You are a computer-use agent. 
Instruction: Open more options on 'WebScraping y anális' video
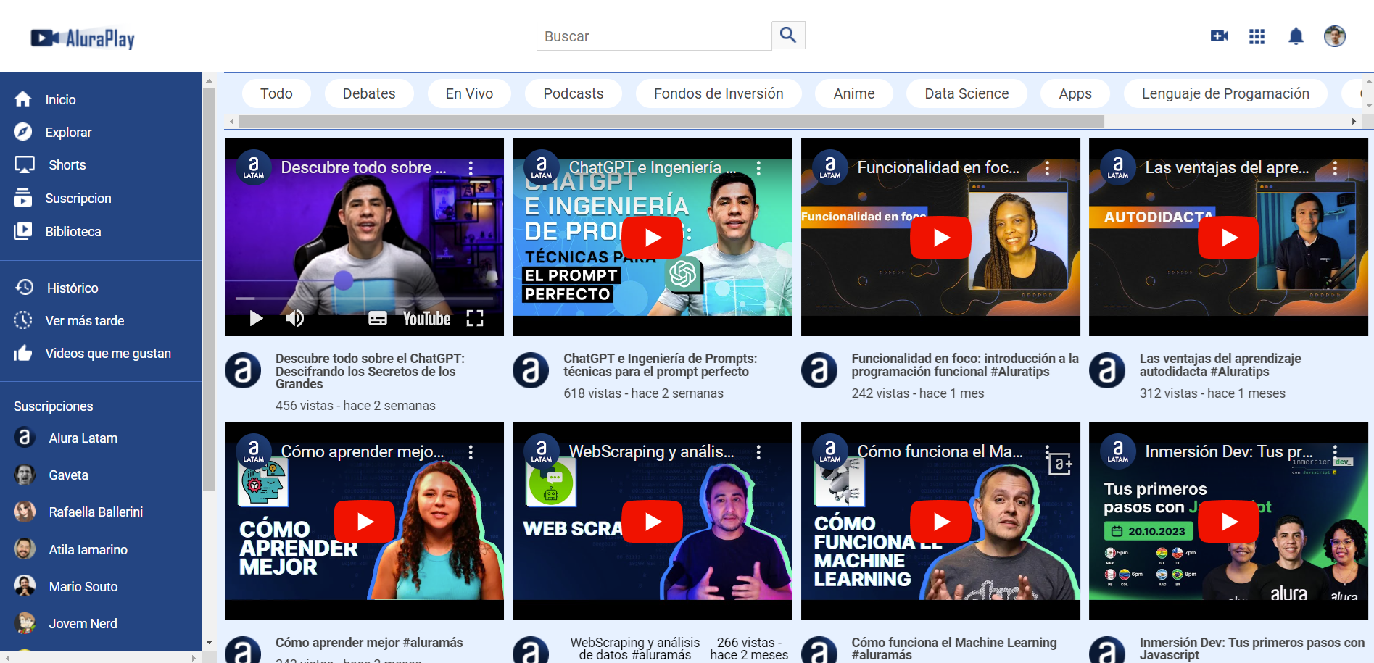(758, 452)
